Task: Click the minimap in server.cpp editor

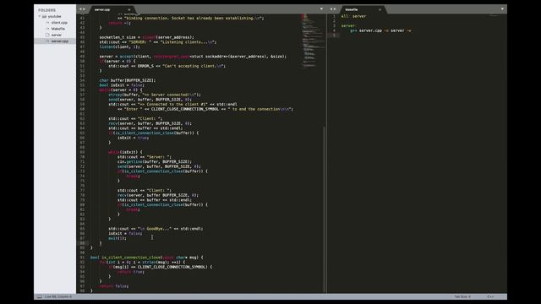Action: [312, 41]
